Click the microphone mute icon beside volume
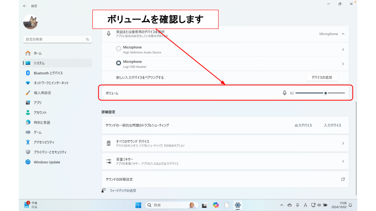This screenshot has width=376, height=211. click(x=285, y=93)
